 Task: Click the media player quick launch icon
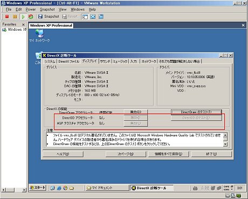click(x=65, y=188)
